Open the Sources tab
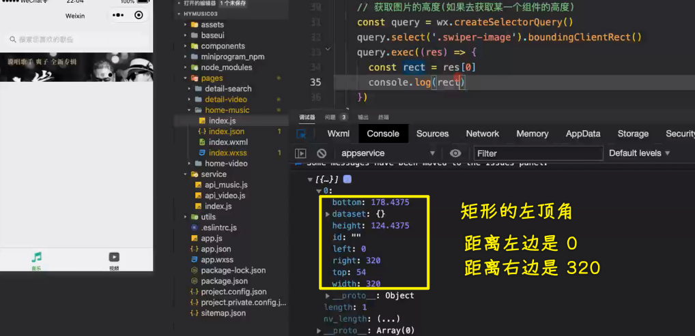The image size is (695, 336). [x=432, y=134]
